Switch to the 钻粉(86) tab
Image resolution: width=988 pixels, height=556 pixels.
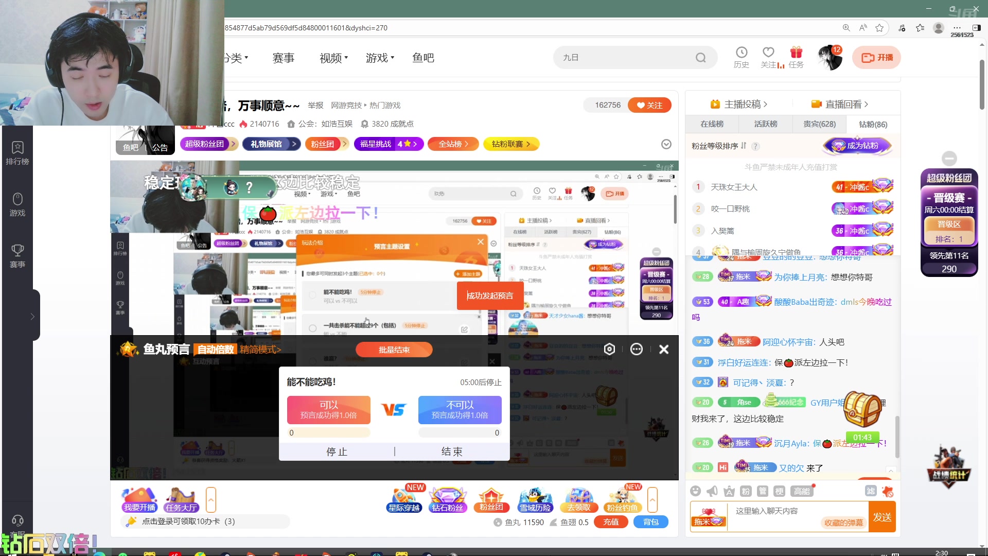click(x=873, y=124)
